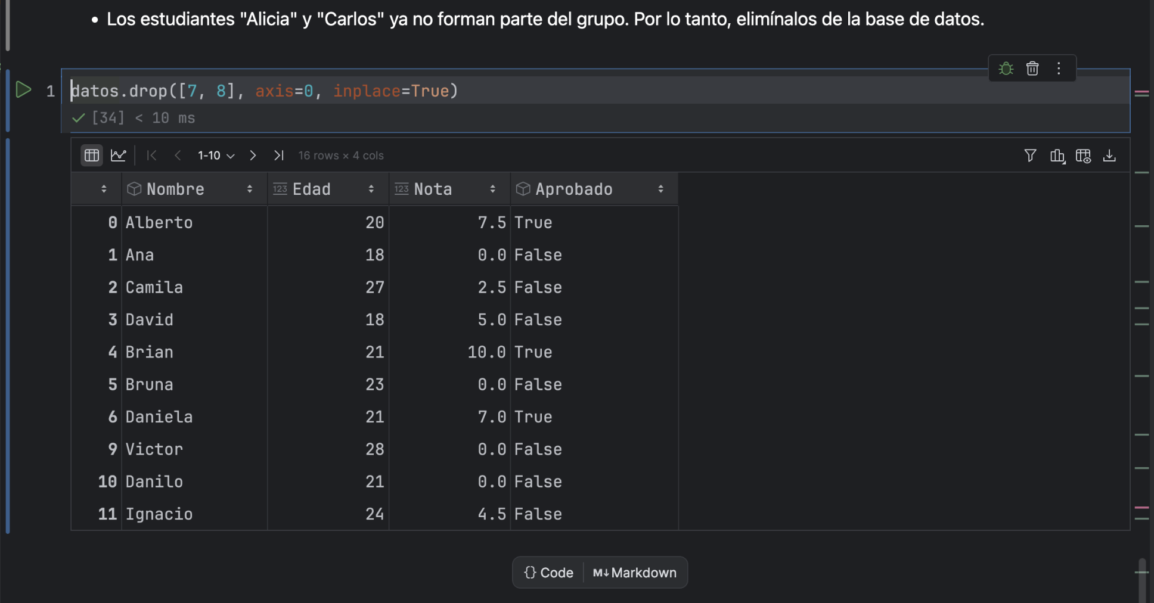Select Ignacio's nota value 4.5
1154x603 pixels.
click(x=450, y=514)
